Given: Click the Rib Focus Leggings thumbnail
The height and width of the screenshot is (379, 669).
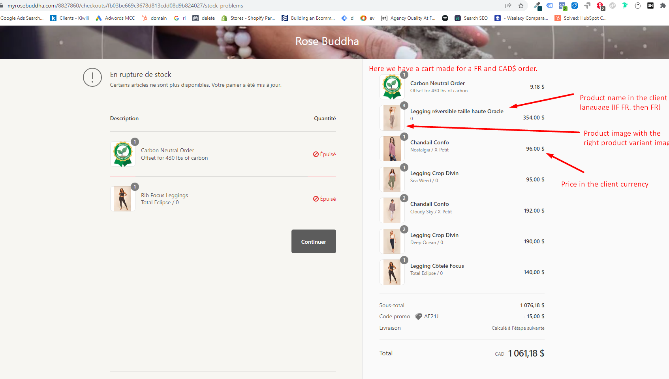Looking at the screenshot, I should pos(123,199).
